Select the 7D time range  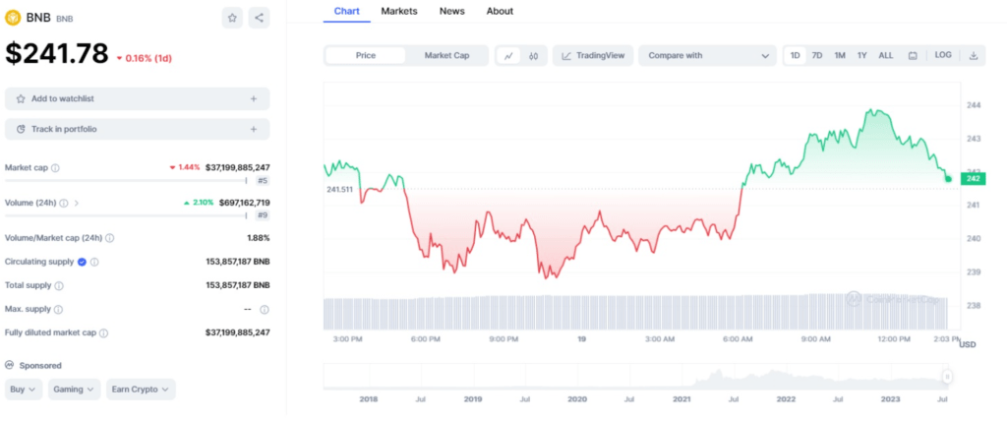817,56
